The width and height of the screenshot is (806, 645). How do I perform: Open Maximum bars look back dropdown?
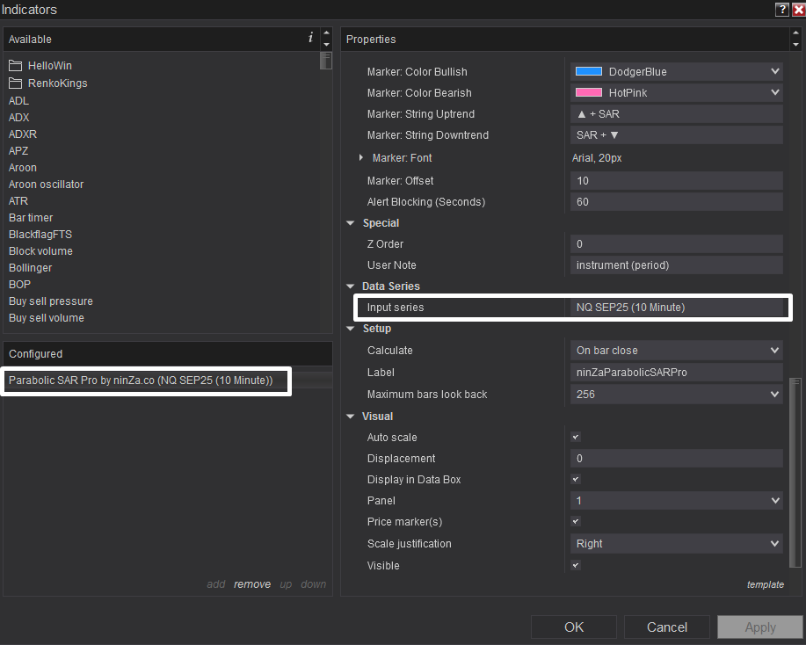[x=677, y=395]
